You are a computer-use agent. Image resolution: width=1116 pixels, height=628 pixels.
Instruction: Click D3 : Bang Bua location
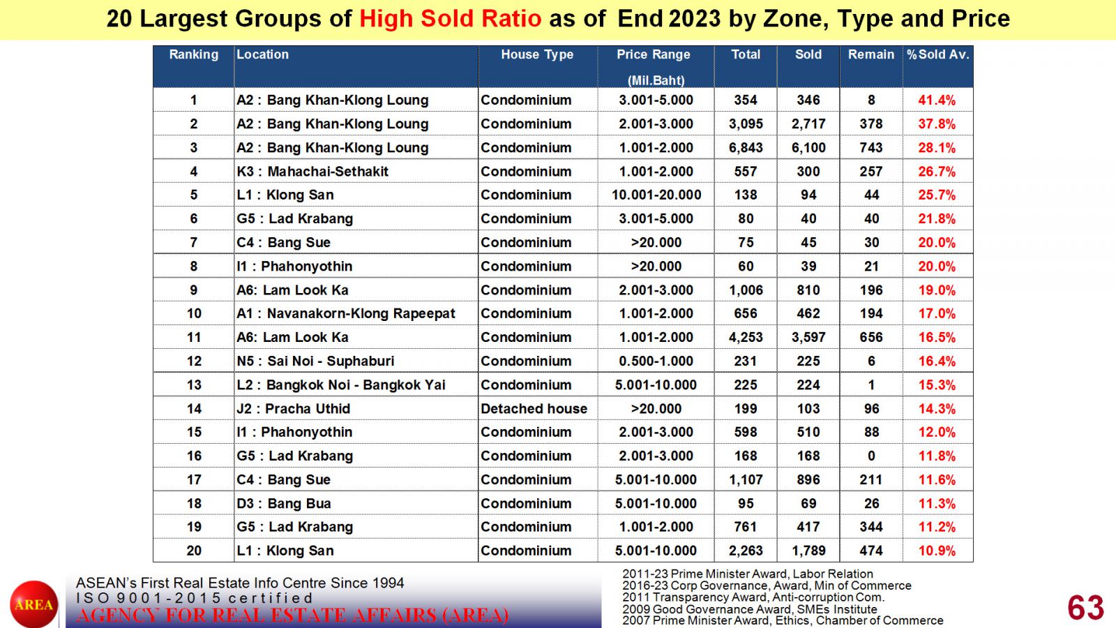coord(284,503)
